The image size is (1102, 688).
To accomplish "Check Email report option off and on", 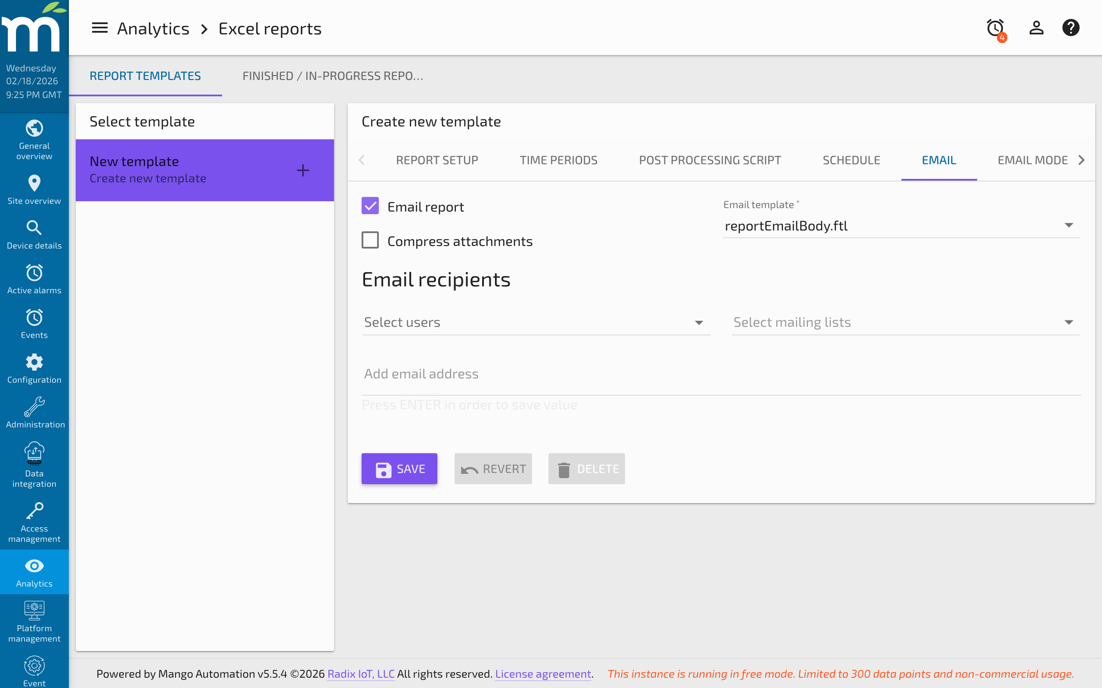I will point(370,206).
